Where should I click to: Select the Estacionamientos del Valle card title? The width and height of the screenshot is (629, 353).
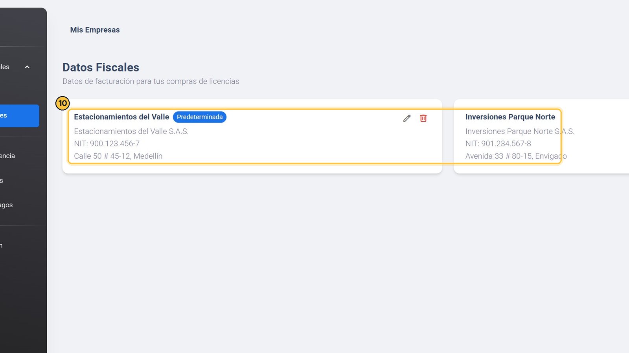coord(121,117)
